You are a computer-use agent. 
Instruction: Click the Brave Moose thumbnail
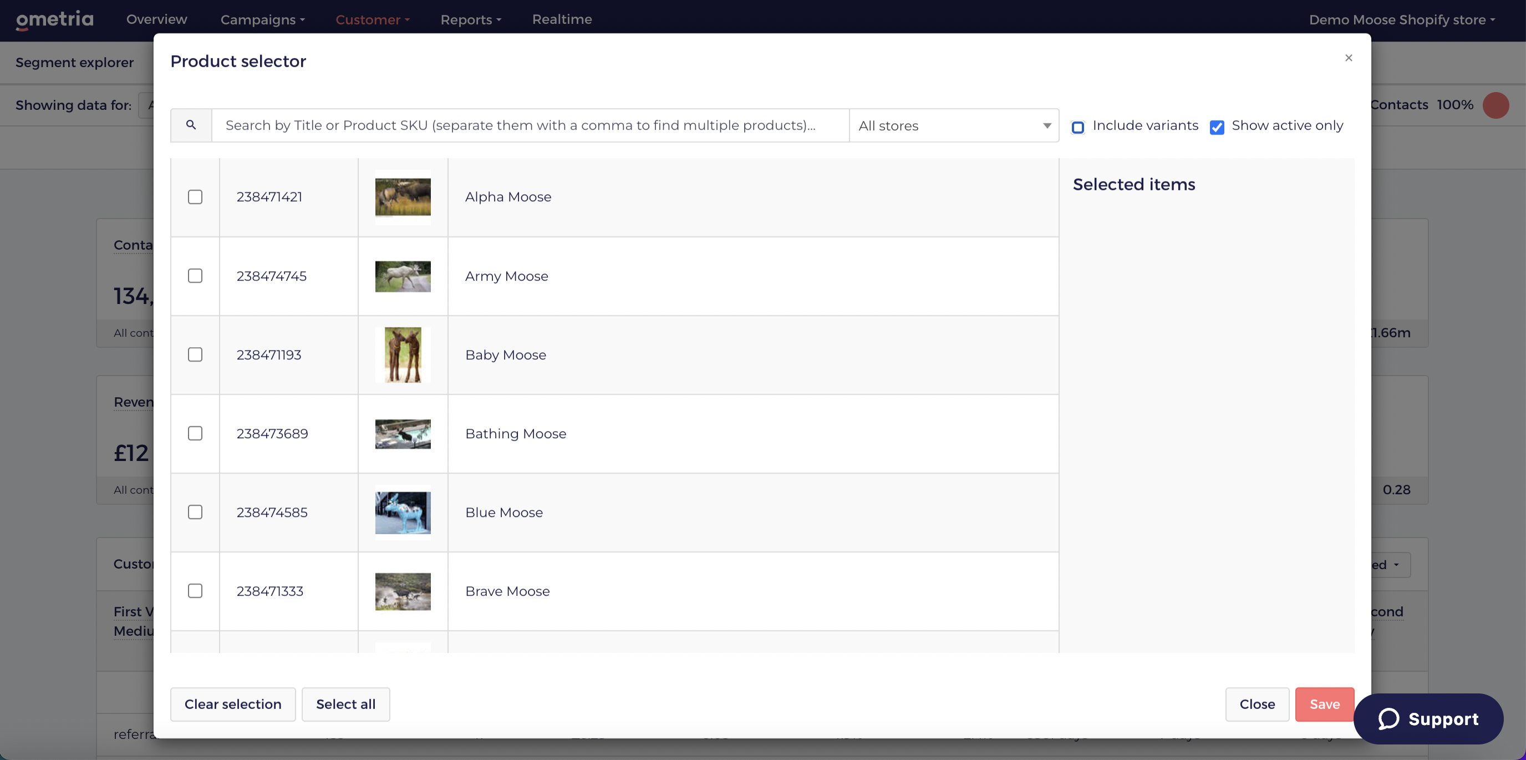click(x=403, y=592)
